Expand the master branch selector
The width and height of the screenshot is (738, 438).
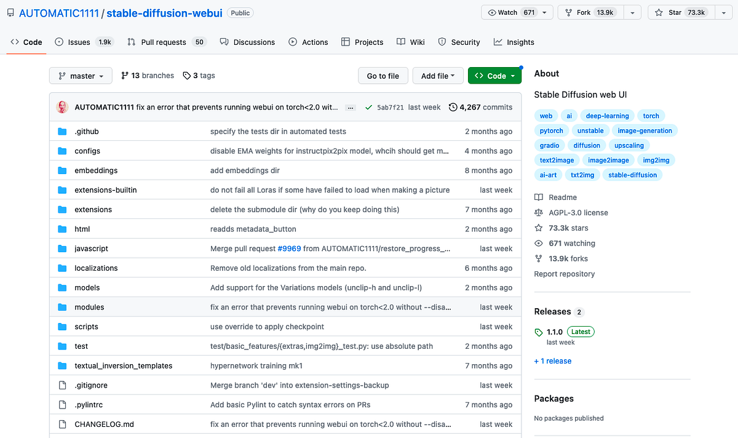[x=80, y=75]
